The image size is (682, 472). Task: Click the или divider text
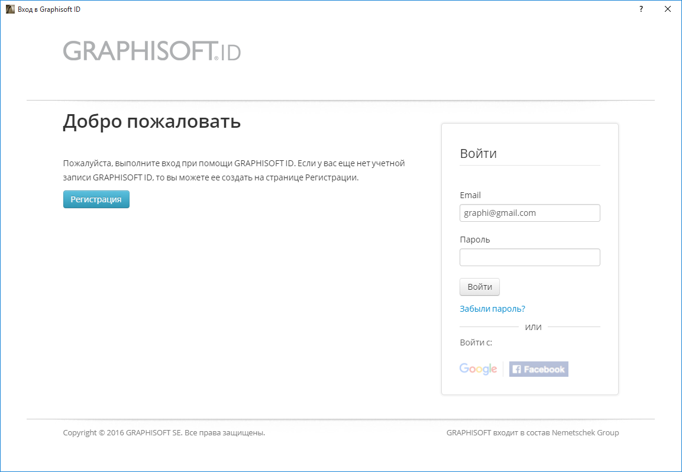pos(533,327)
